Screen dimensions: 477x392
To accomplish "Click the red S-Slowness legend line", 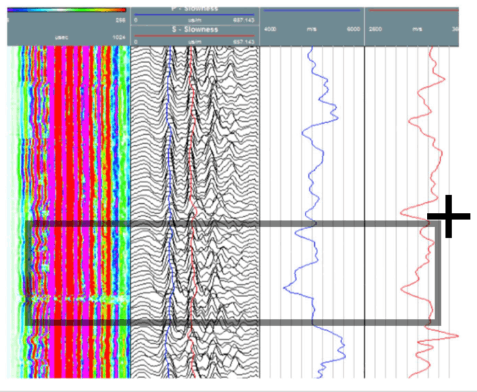I will coord(194,36).
